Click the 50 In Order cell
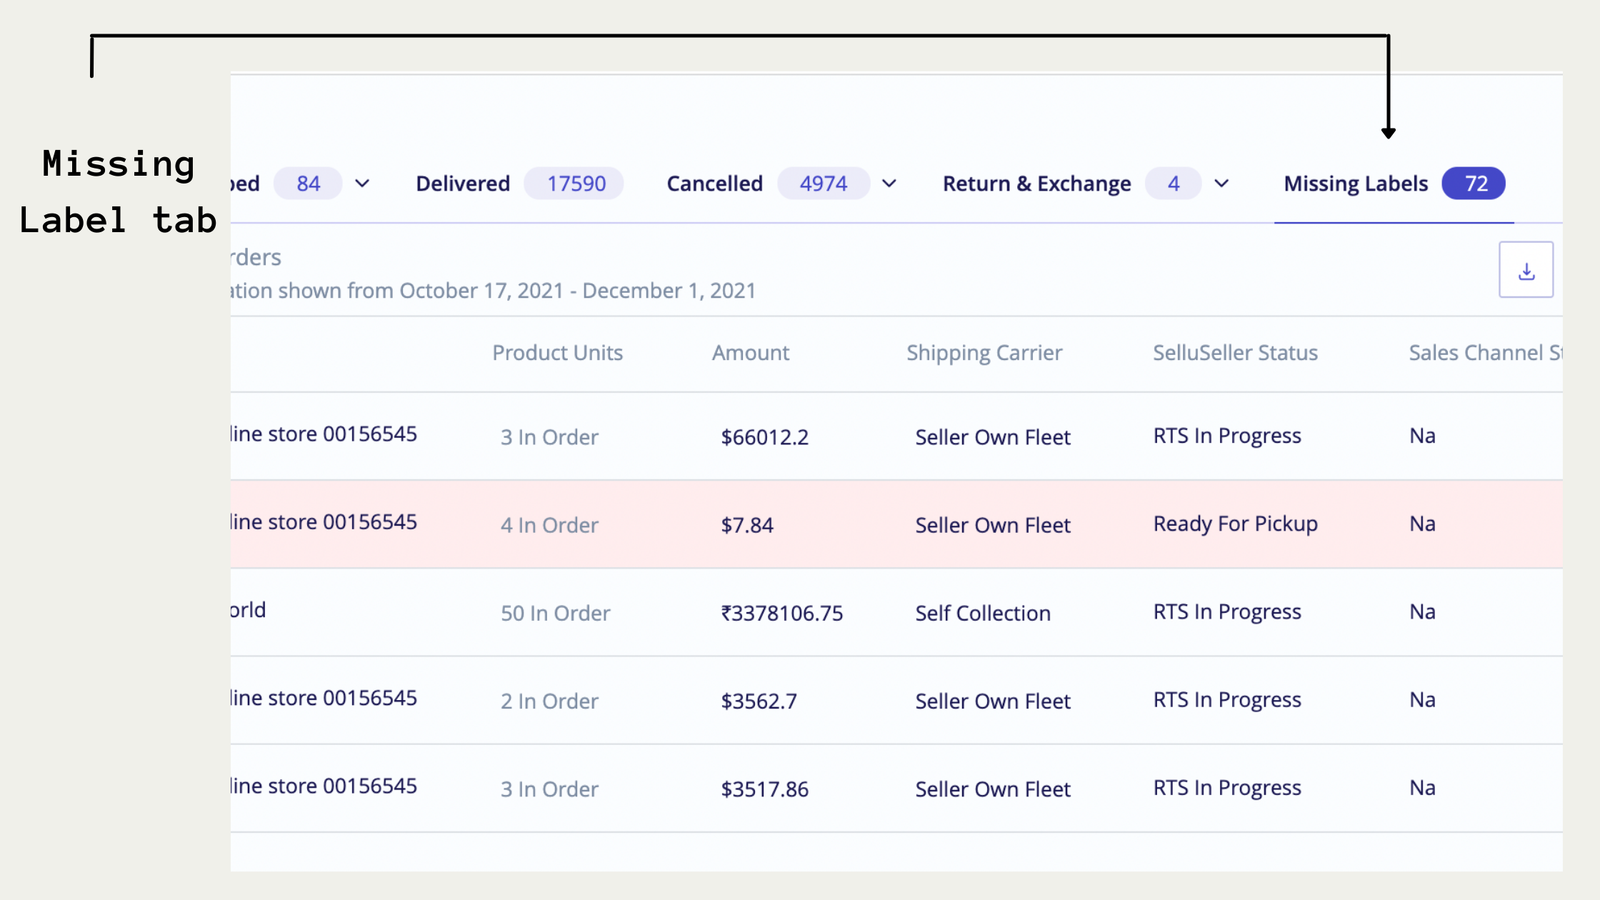The width and height of the screenshot is (1600, 900). click(x=556, y=613)
